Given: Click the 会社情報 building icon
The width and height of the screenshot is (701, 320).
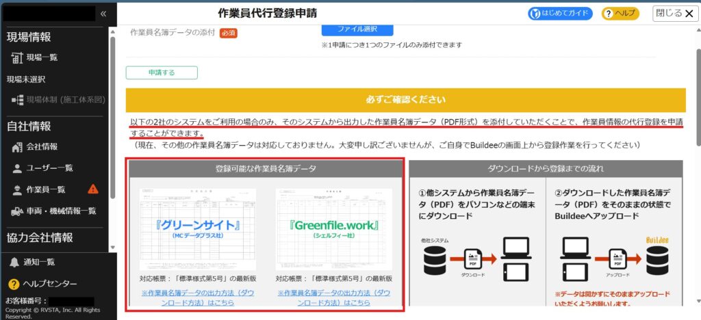Looking at the screenshot, I should (x=17, y=147).
